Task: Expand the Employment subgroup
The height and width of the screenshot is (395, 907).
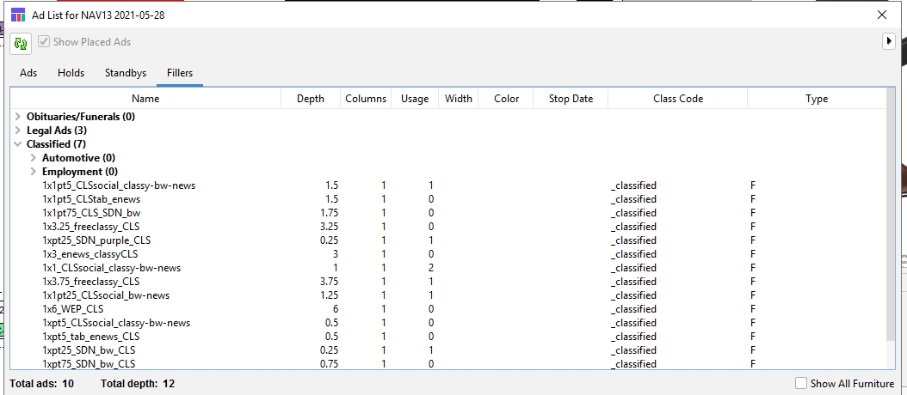Action: 34,172
